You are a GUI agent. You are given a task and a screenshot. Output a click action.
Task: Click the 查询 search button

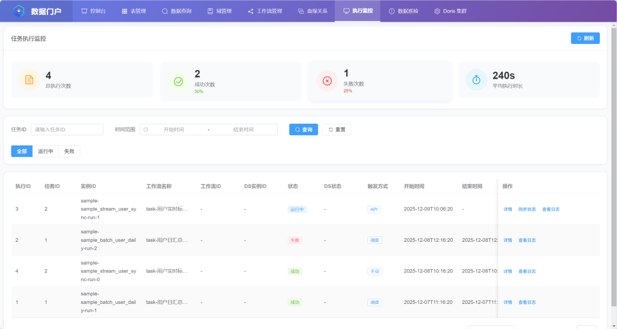click(x=303, y=129)
